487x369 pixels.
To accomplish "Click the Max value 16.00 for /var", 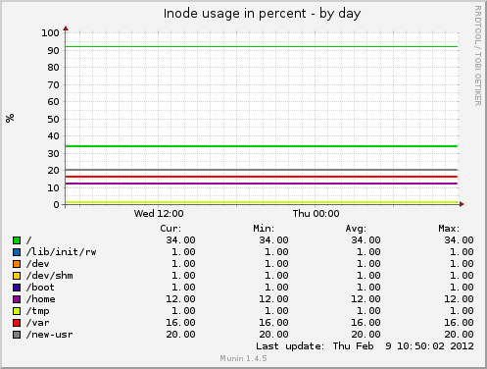I will coord(459,323).
